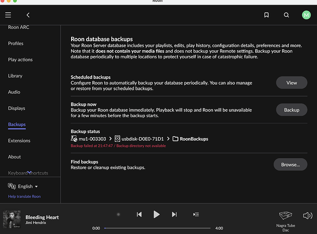Expand the sidebar's down chevron
This screenshot has height=234, width=317.
click(x=29, y=172)
